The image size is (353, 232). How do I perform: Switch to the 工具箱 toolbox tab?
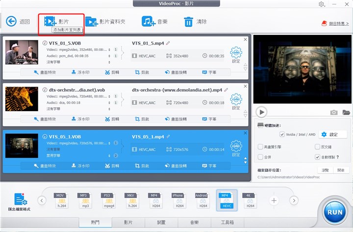click(x=227, y=222)
